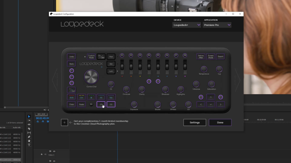This screenshot has height=163, width=291.
Task: Click the Clr/BW key
Action: click(x=101, y=57)
